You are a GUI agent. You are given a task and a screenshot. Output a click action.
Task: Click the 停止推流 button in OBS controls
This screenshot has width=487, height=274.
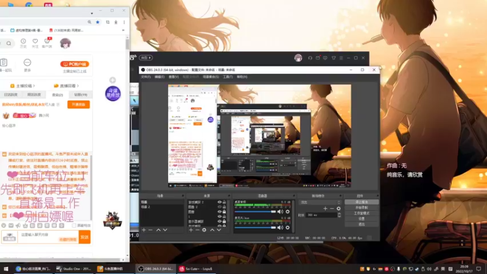pos(362,202)
